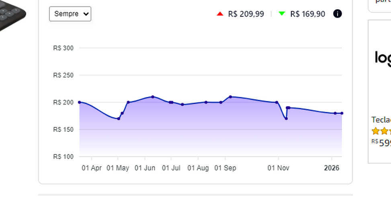Click the R$ 599 product price
This screenshot has height=201, width=391.
pyautogui.click(x=381, y=143)
